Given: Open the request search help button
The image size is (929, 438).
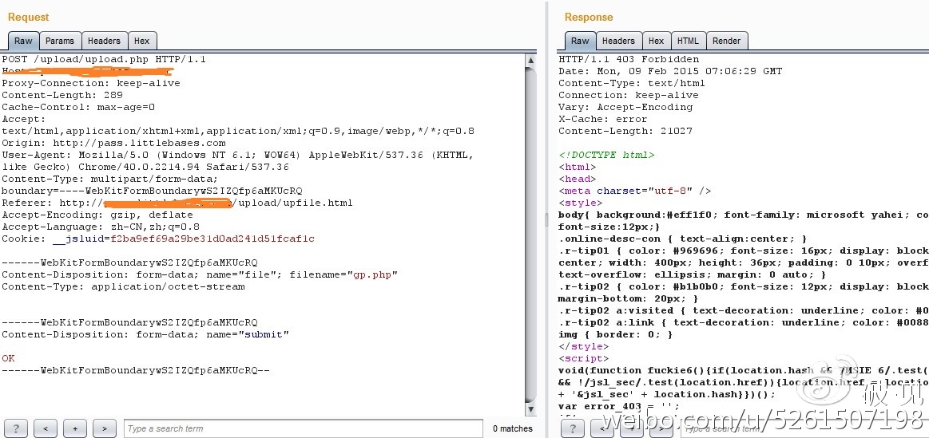Looking at the screenshot, I should [x=16, y=428].
